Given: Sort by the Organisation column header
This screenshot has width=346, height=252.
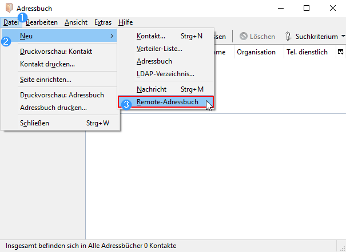Looking at the screenshot, I should [x=256, y=52].
